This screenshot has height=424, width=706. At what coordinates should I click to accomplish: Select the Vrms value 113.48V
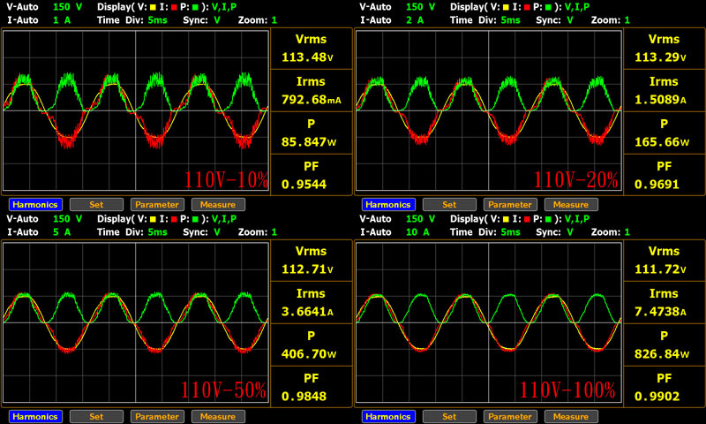pyautogui.click(x=307, y=57)
